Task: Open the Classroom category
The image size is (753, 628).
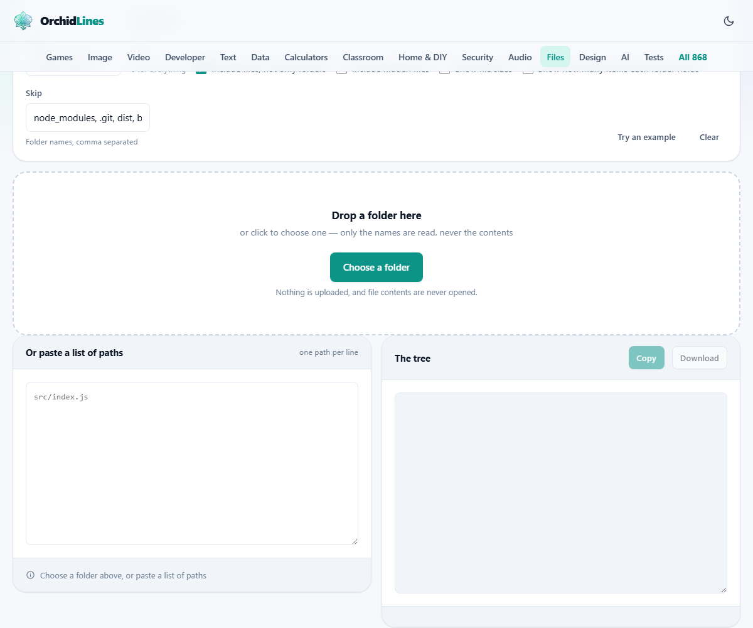Action: pos(363,57)
